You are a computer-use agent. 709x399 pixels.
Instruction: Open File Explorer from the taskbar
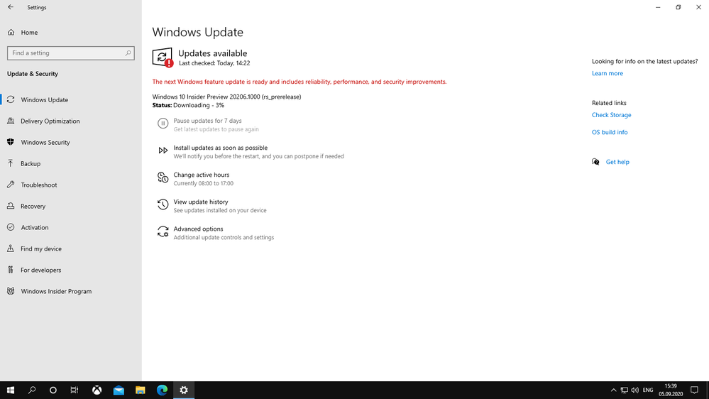pyautogui.click(x=141, y=390)
